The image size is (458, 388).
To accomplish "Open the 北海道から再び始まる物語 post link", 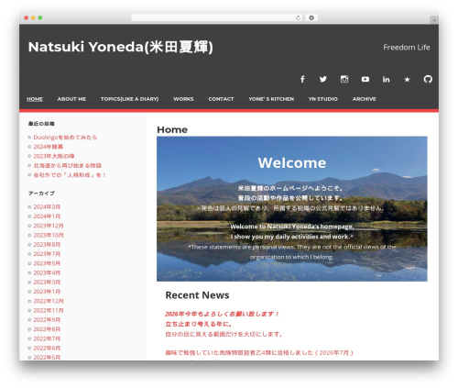I will click(x=67, y=166).
